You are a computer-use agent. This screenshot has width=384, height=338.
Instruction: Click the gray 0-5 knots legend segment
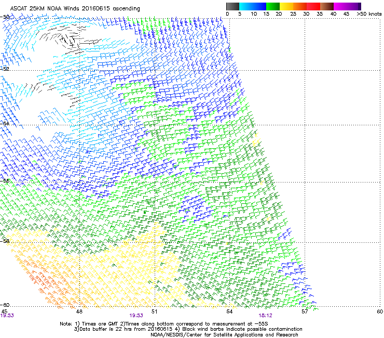tap(232, 6)
